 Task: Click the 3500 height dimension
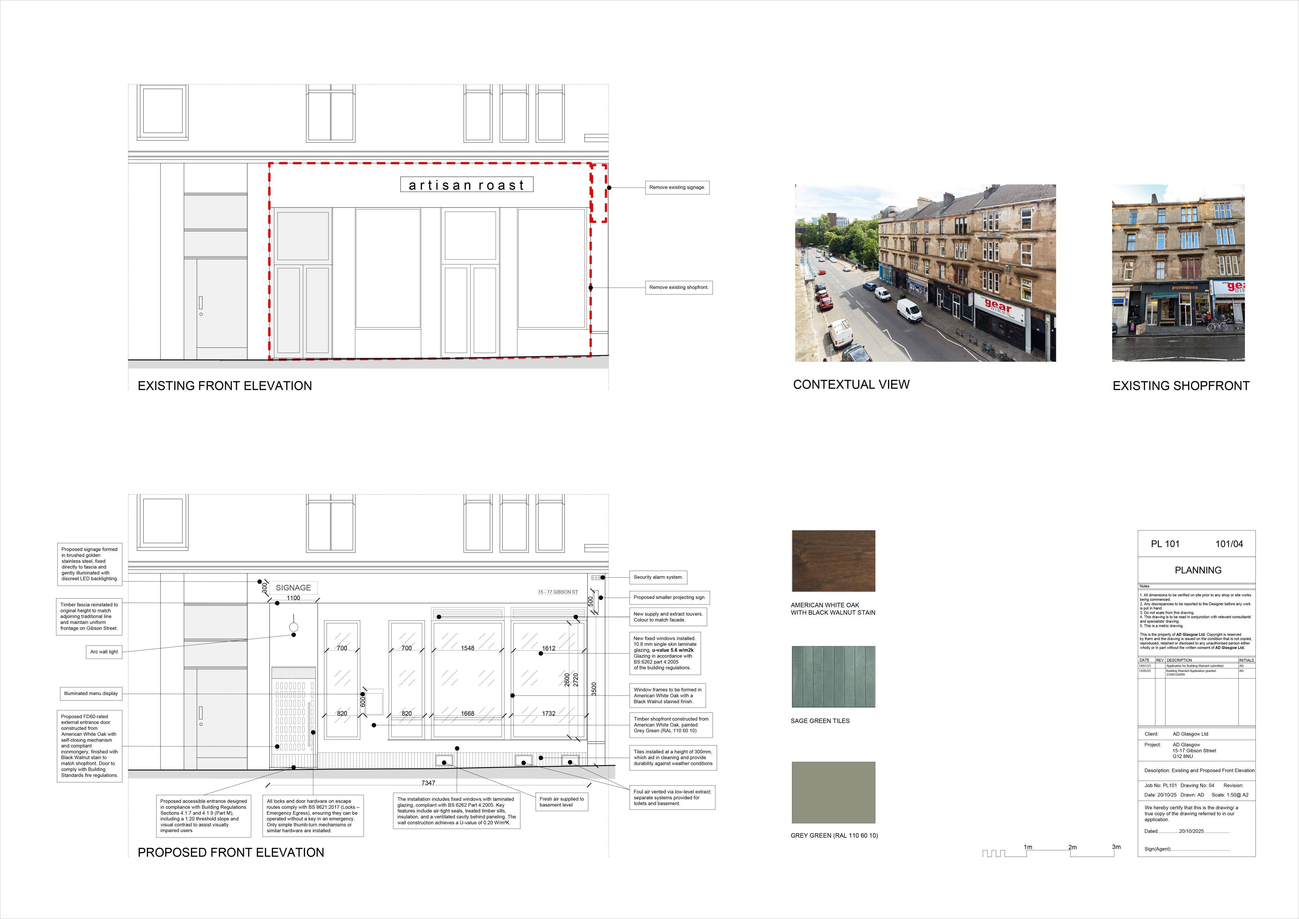[x=593, y=689]
